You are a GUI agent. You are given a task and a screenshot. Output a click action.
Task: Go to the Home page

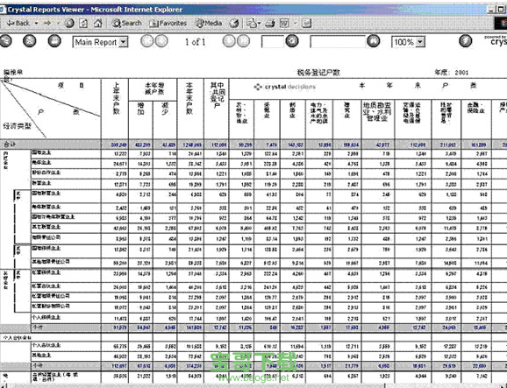(x=98, y=24)
